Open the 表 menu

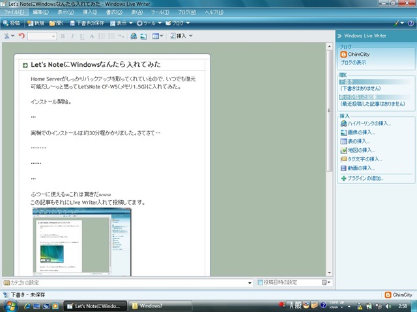point(137,12)
